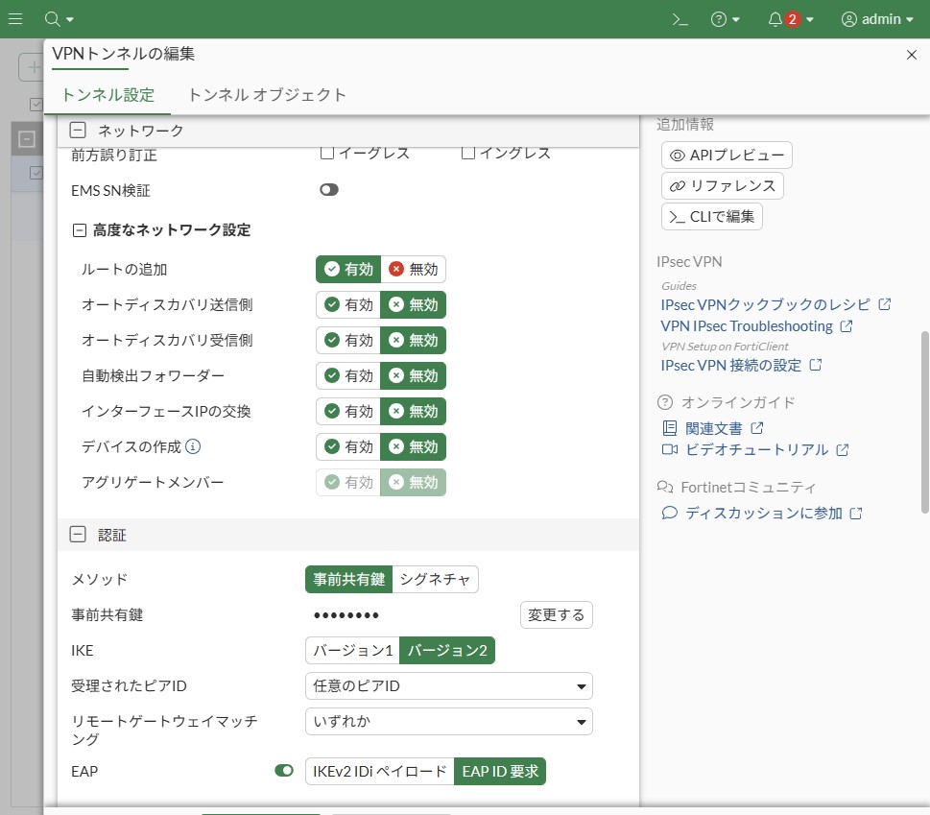930x815 pixels.
Task: Enable the イングレス checkbox
Action: (x=468, y=153)
